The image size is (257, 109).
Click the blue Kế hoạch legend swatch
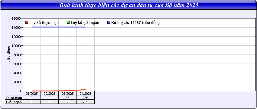point(109,22)
